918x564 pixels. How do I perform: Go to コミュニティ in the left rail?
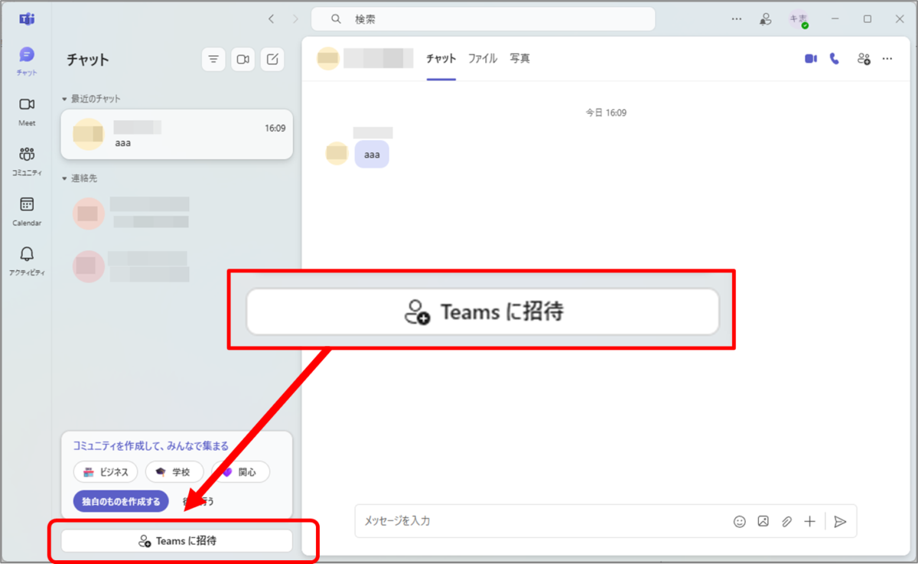coord(27,161)
